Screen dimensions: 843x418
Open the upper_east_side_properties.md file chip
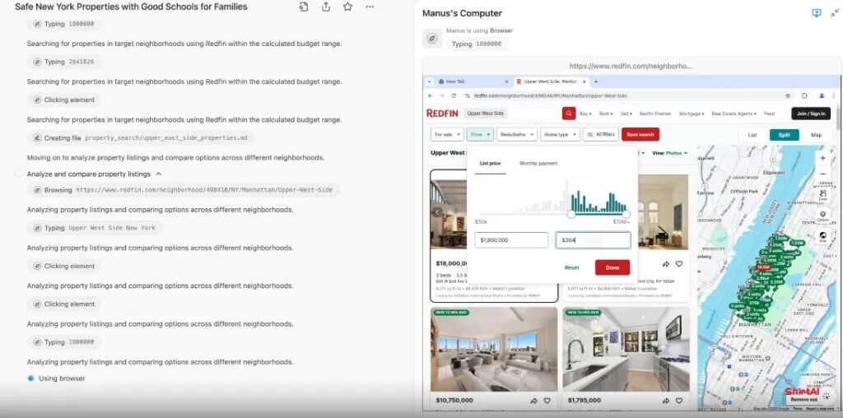[140, 138]
